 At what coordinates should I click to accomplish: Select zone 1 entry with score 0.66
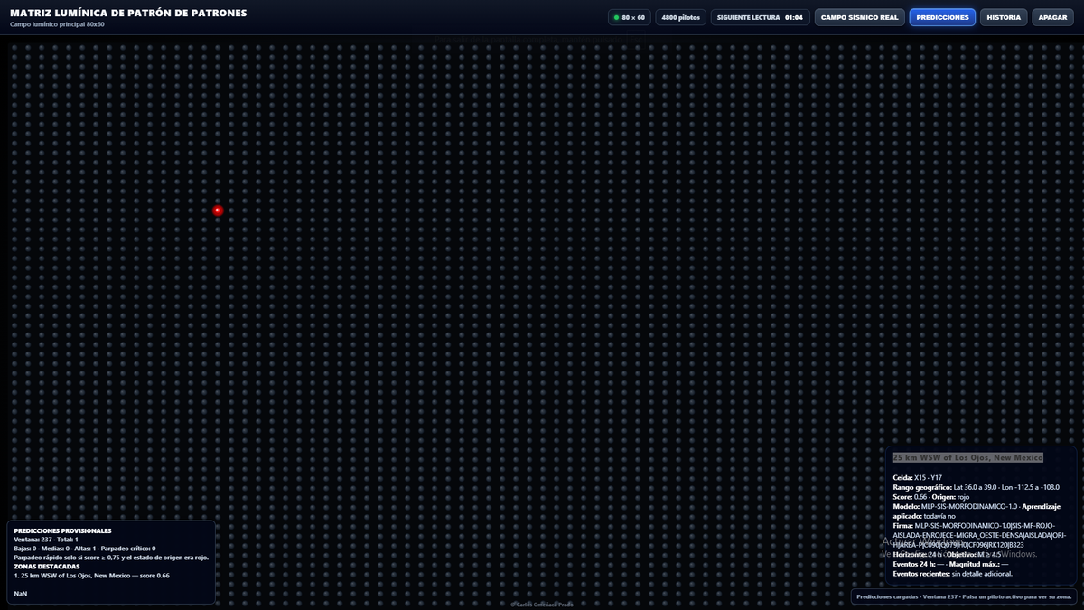92,576
